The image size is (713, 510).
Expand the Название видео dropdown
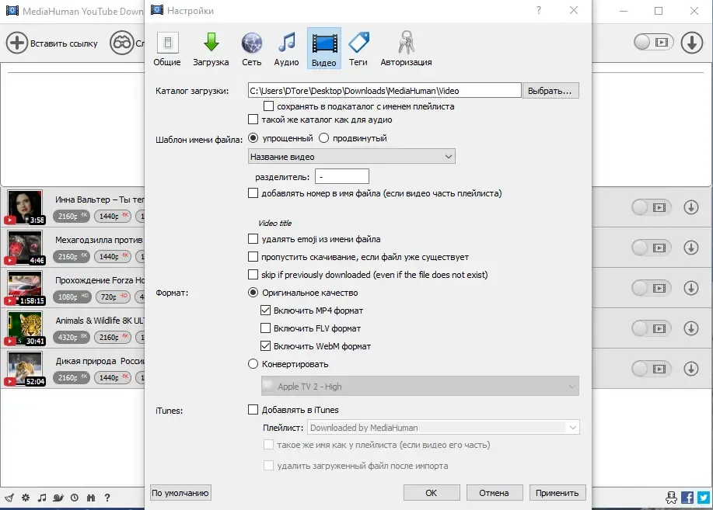(351, 156)
